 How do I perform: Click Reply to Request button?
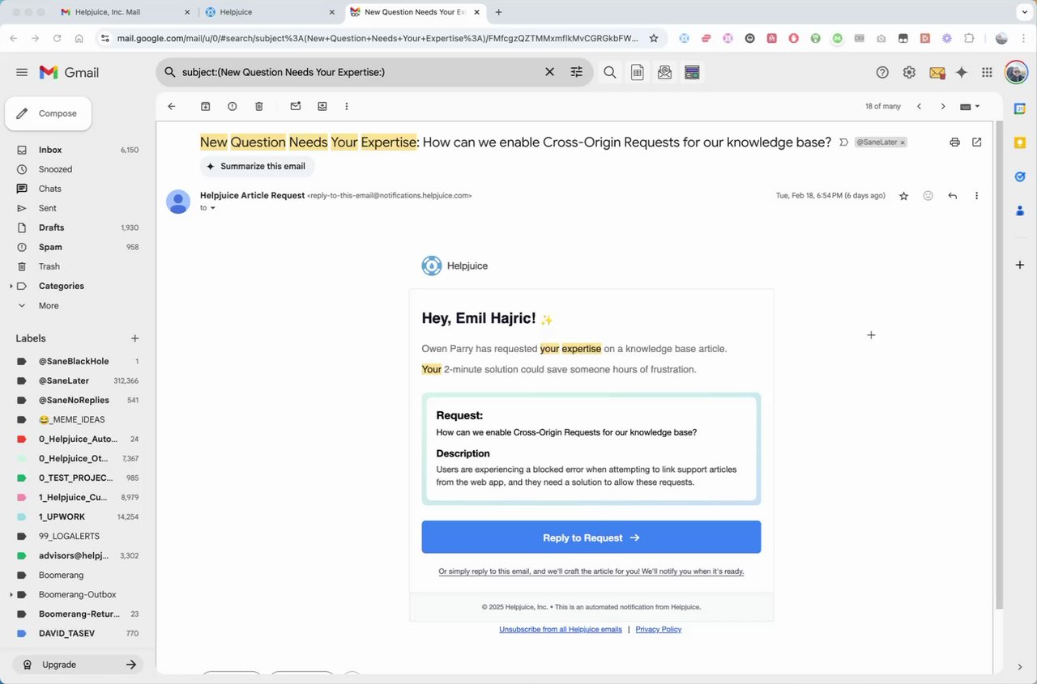[x=591, y=537]
